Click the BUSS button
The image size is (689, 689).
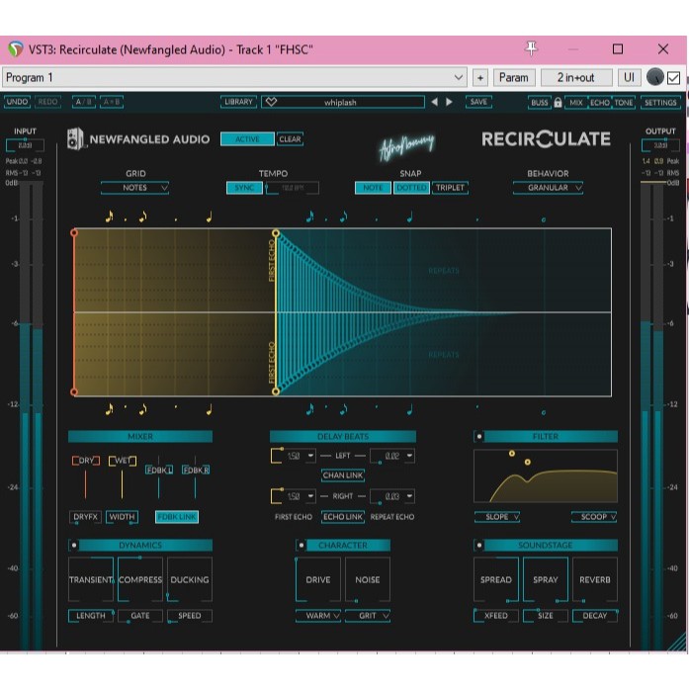point(540,103)
